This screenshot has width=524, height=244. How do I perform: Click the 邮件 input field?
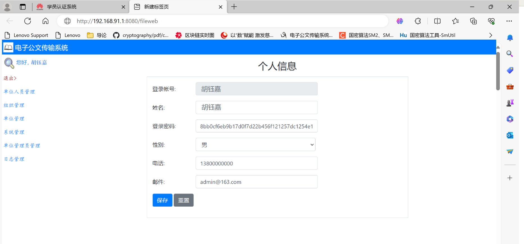click(x=257, y=182)
